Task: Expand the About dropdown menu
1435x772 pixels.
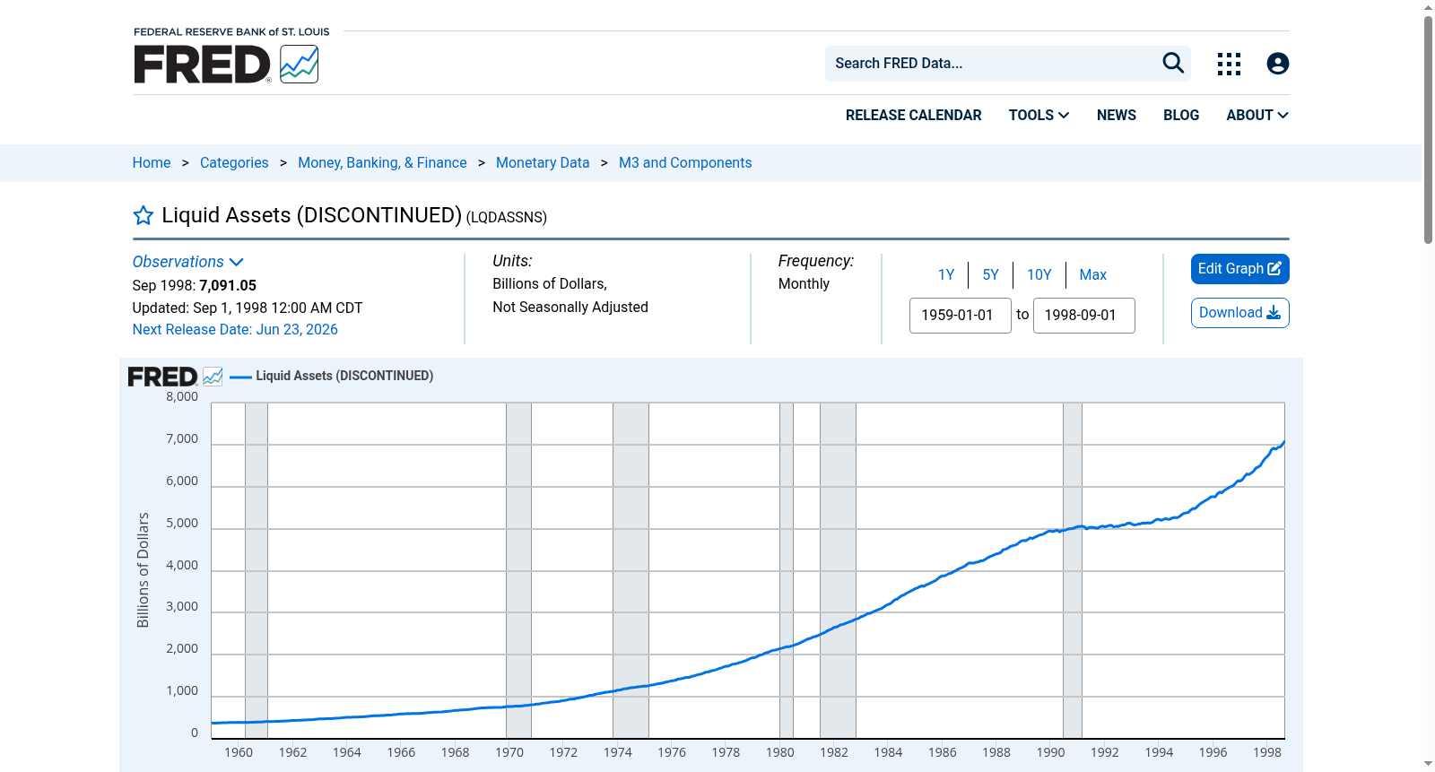Action: [1257, 115]
